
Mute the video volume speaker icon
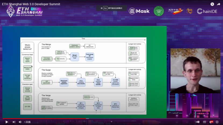(x=20, y=122)
